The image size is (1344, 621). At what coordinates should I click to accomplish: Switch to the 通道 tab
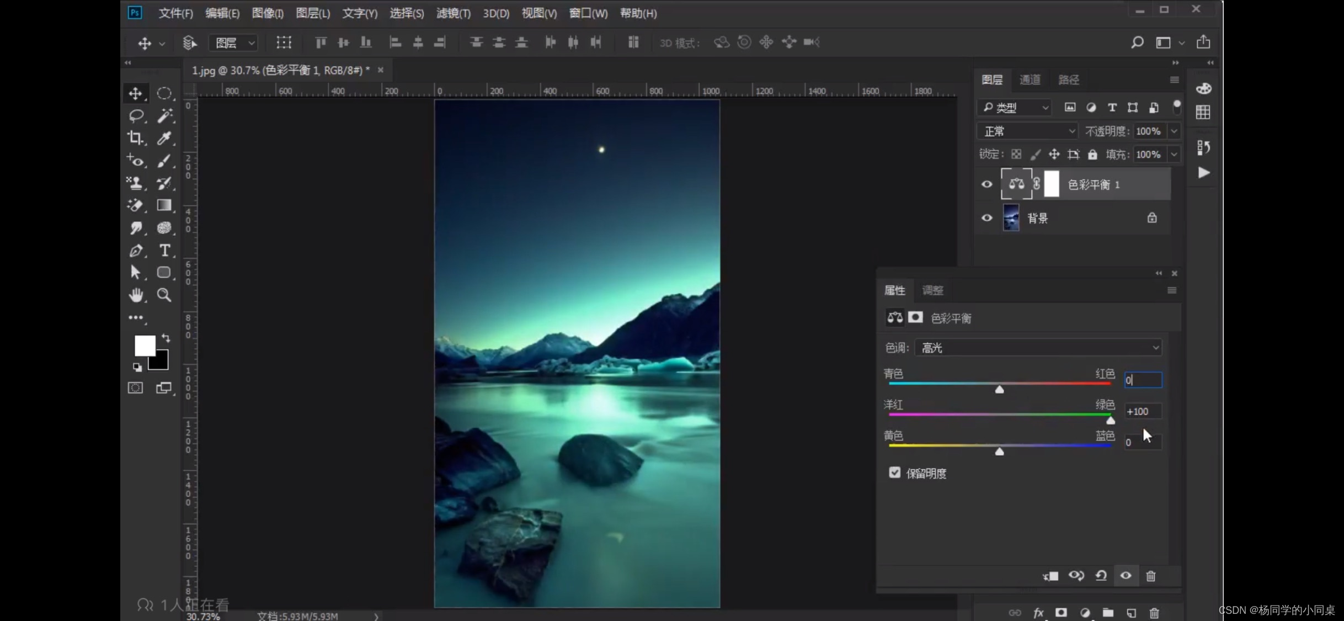tap(1030, 79)
